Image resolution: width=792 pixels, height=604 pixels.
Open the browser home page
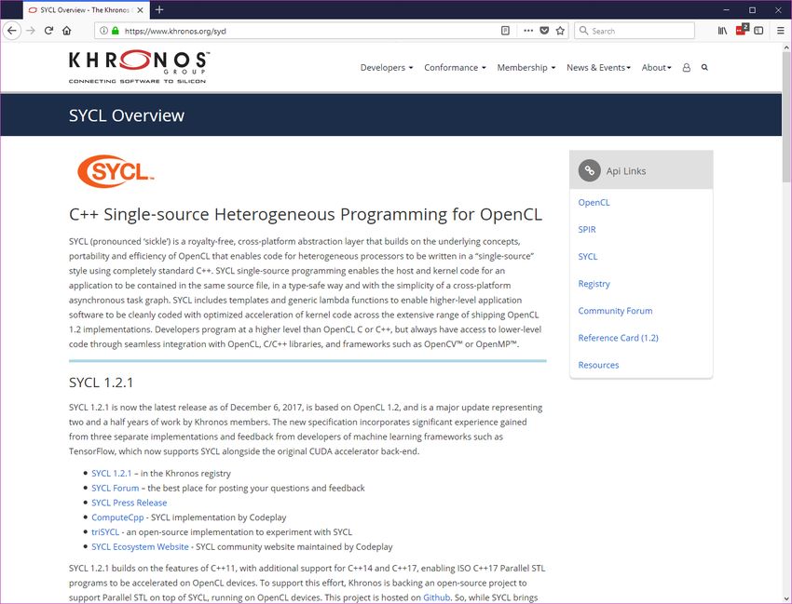(x=67, y=31)
